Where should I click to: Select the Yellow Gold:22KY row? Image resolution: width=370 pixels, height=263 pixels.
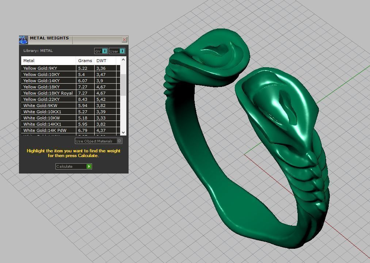click(x=70, y=99)
